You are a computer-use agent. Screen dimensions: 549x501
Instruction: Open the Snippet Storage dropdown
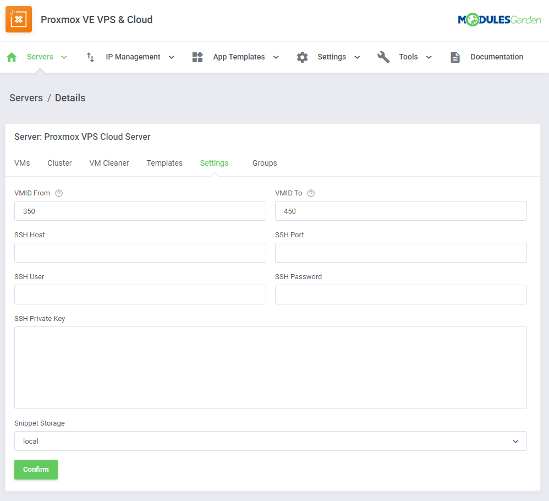point(270,441)
